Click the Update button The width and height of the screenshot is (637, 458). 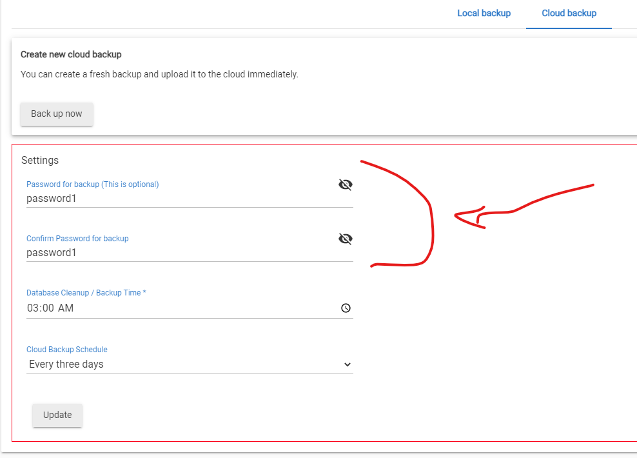pos(57,415)
